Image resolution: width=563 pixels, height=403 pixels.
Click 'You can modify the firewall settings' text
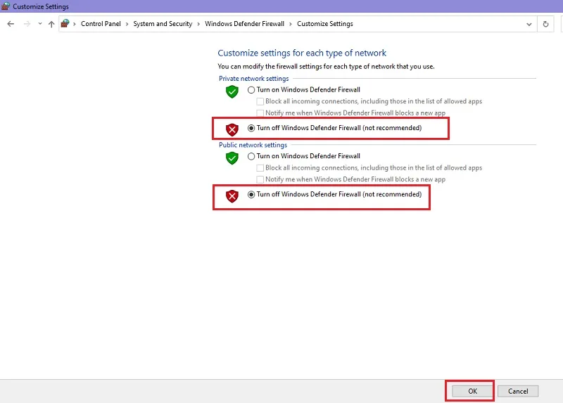pos(326,66)
